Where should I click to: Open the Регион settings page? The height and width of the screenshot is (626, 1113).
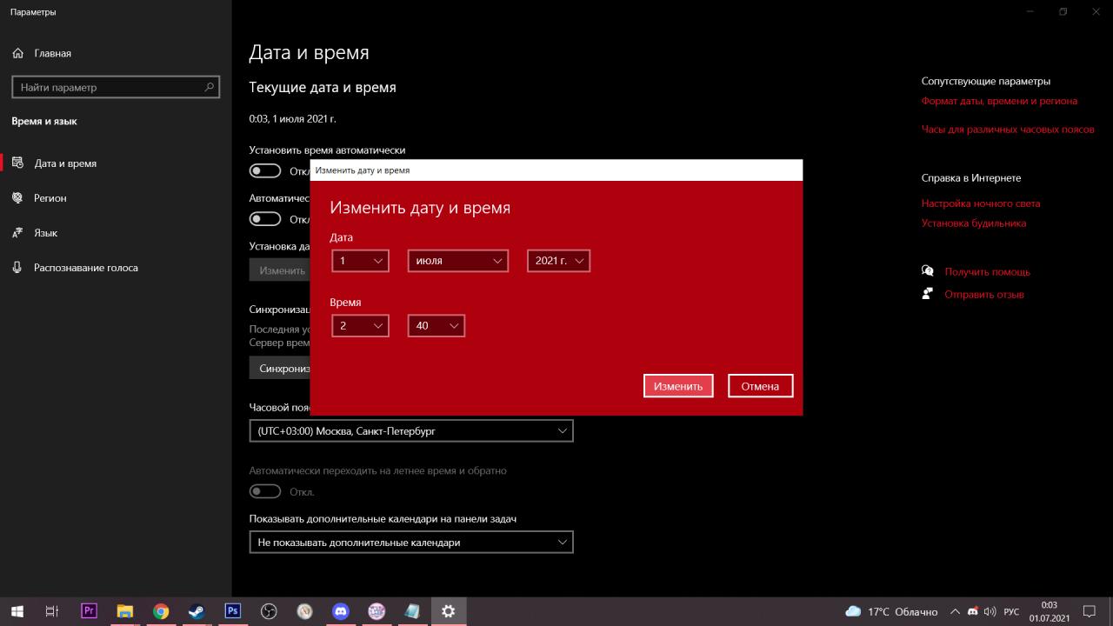[50, 198]
